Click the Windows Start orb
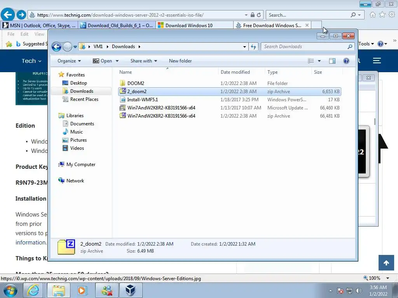 tap(10, 290)
